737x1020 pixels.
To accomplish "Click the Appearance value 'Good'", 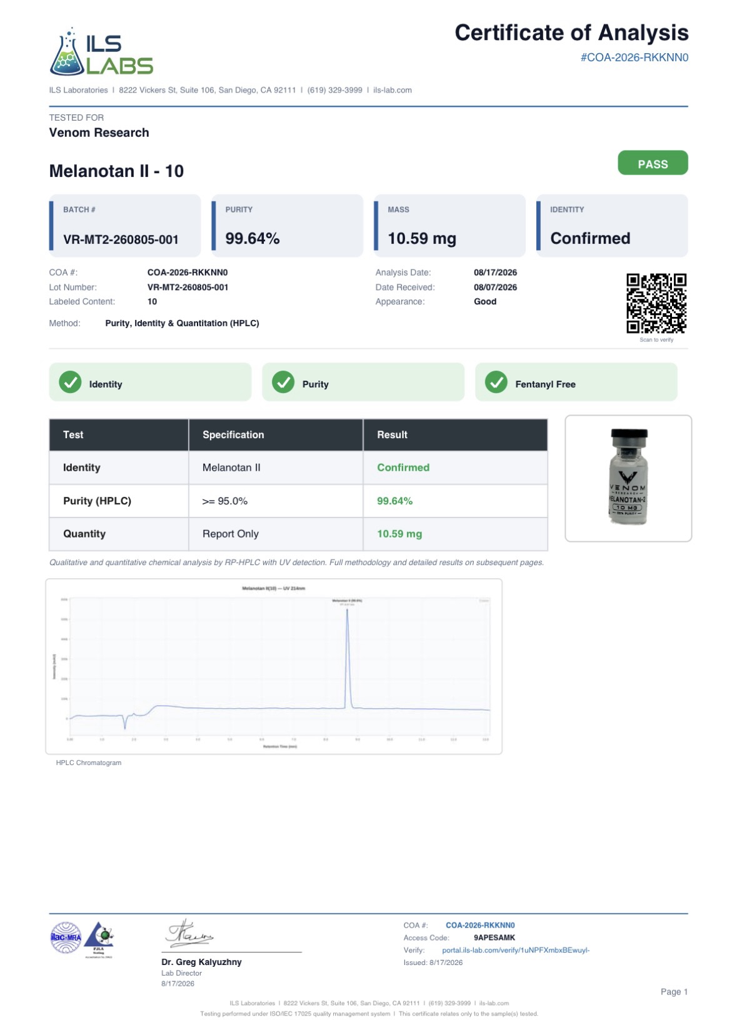I will [485, 301].
